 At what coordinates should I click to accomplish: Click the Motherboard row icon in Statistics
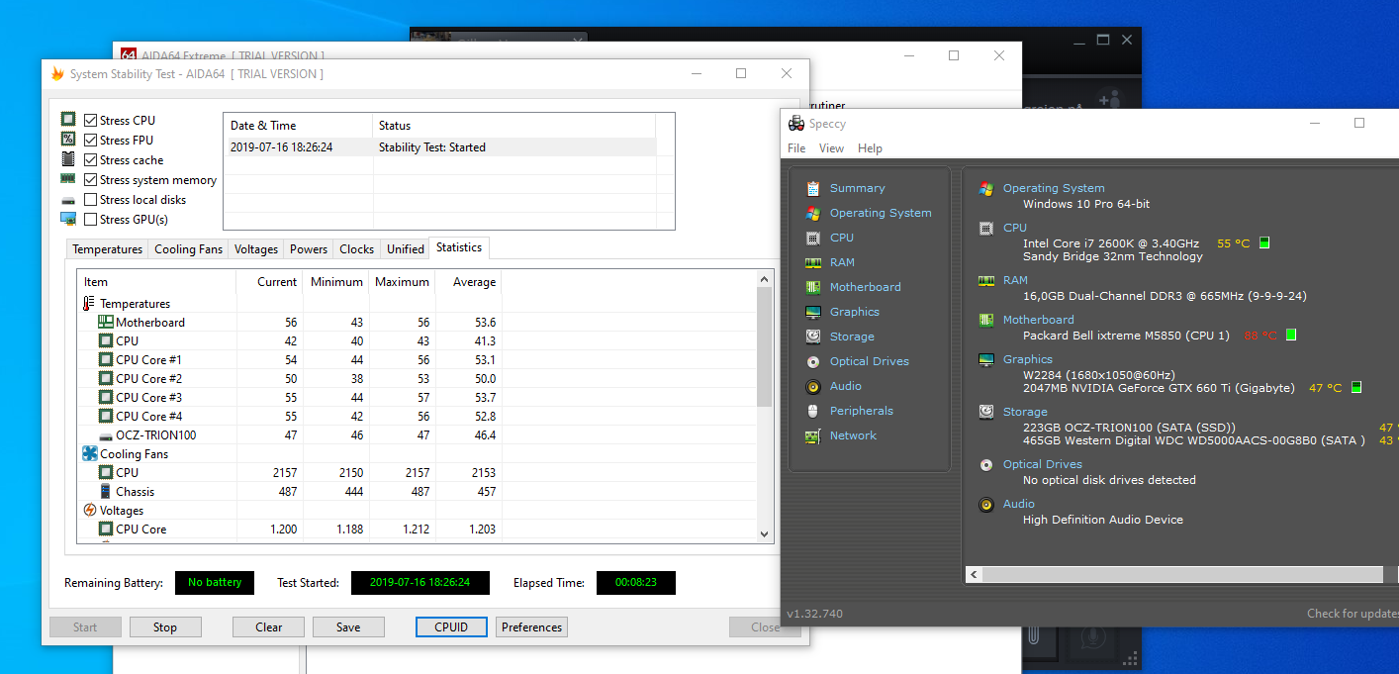106,323
